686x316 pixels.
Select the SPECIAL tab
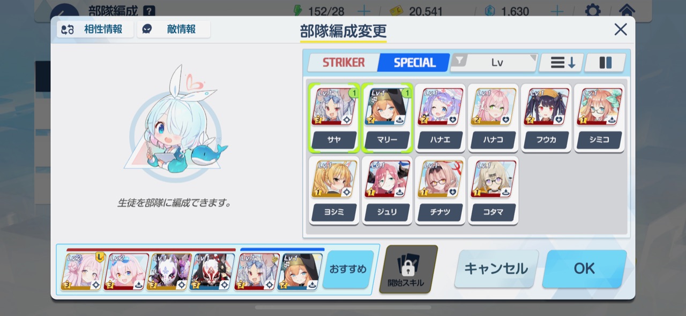pos(414,63)
